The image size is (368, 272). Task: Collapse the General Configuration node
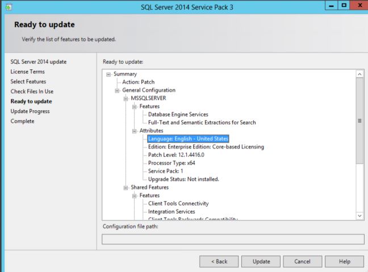tap(117, 91)
